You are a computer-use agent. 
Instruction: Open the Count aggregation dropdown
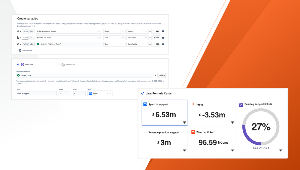(x=114, y=31)
